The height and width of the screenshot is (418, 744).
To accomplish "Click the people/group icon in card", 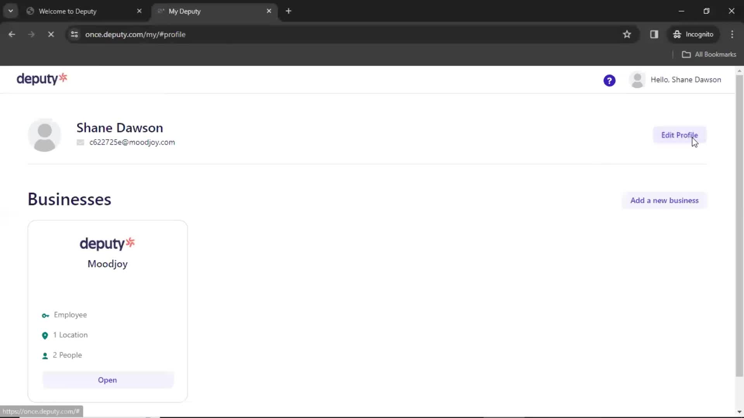I will click(x=45, y=355).
